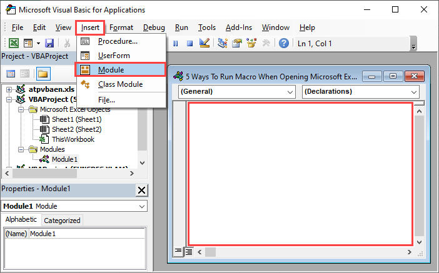Viewport: 439px width, 273px height.
Task: Expand the atpvbaen.xls project node
Action: tap(9, 89)
